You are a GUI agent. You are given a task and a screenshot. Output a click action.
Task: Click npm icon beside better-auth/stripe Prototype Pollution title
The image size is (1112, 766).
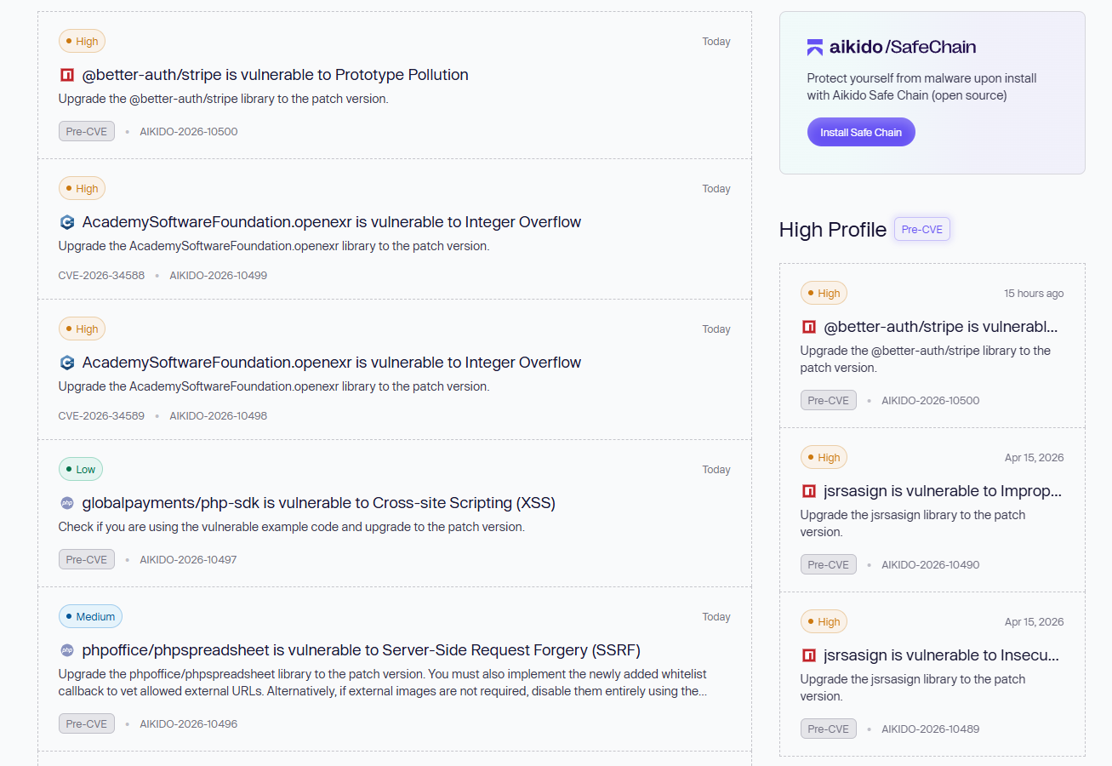point(67,75)
